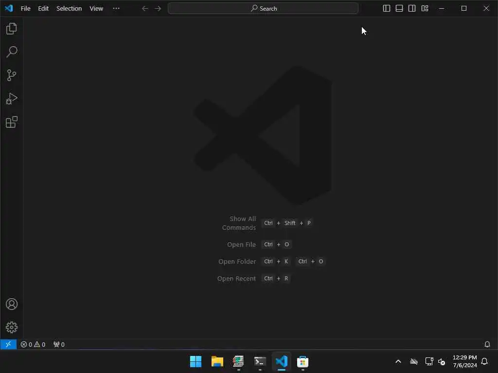Viewport: 498px width, 373px height.
Task: Open the Explorer view in activity bar
Action: pos(12,29)
